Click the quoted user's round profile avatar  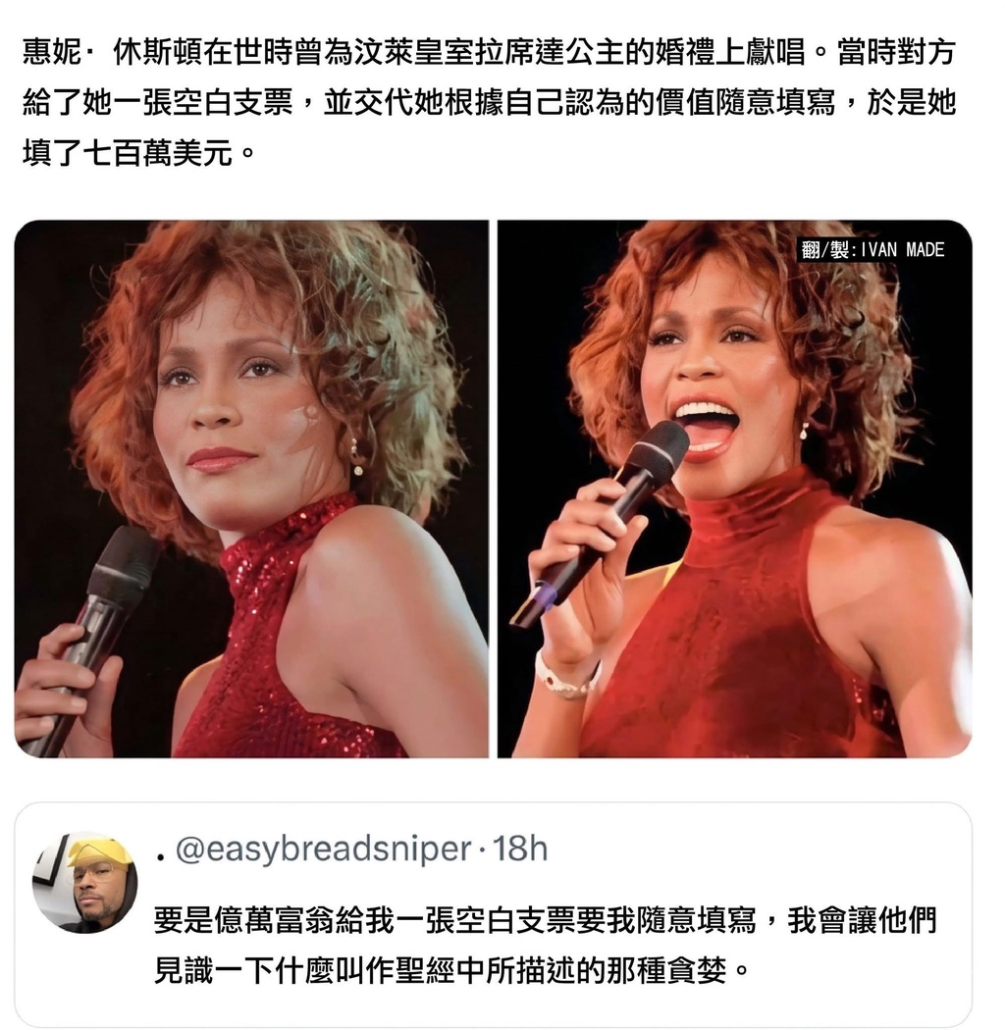coord(85,882)
